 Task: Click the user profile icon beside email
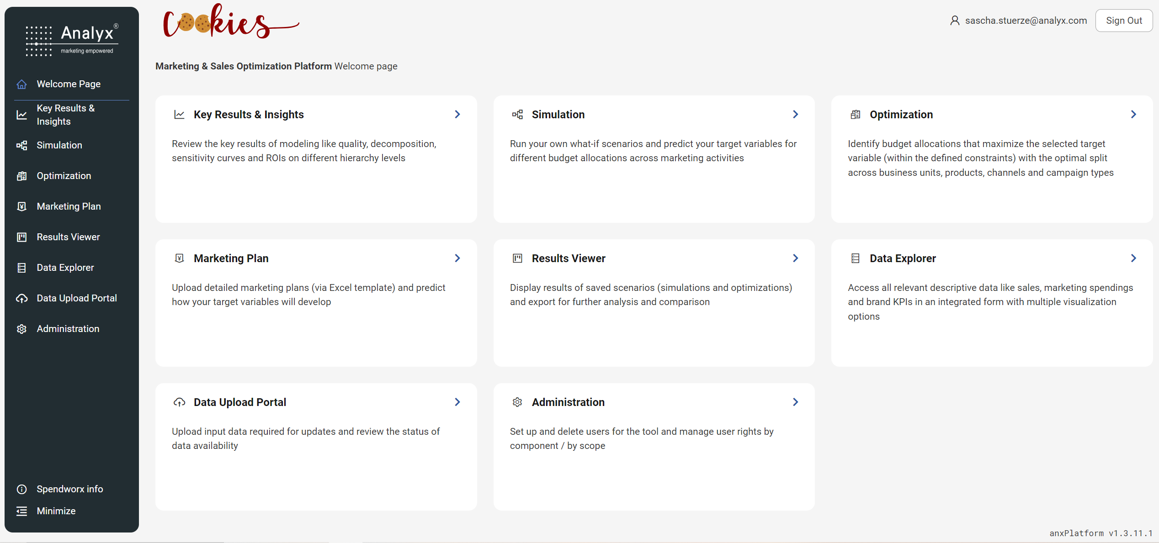(955, 21)
